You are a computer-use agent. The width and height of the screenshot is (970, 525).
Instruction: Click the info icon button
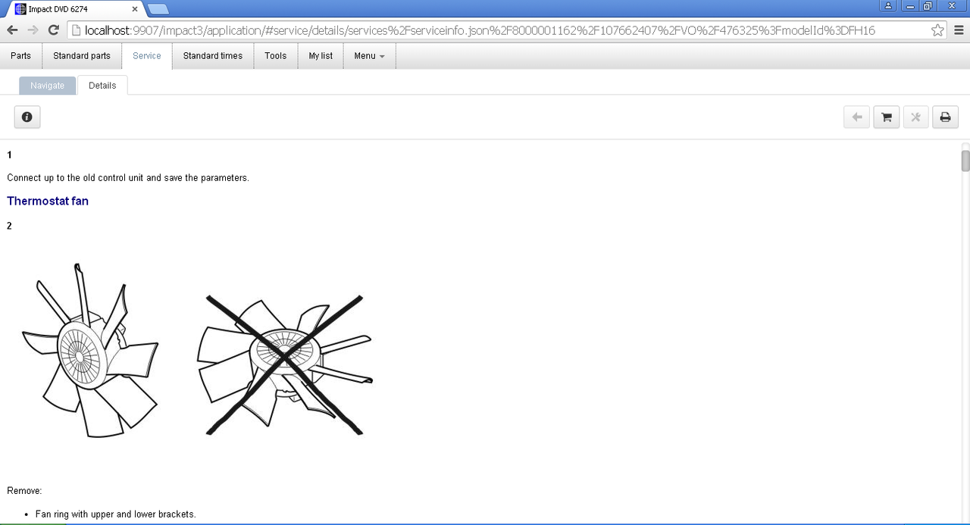click(x=27, y=117)
